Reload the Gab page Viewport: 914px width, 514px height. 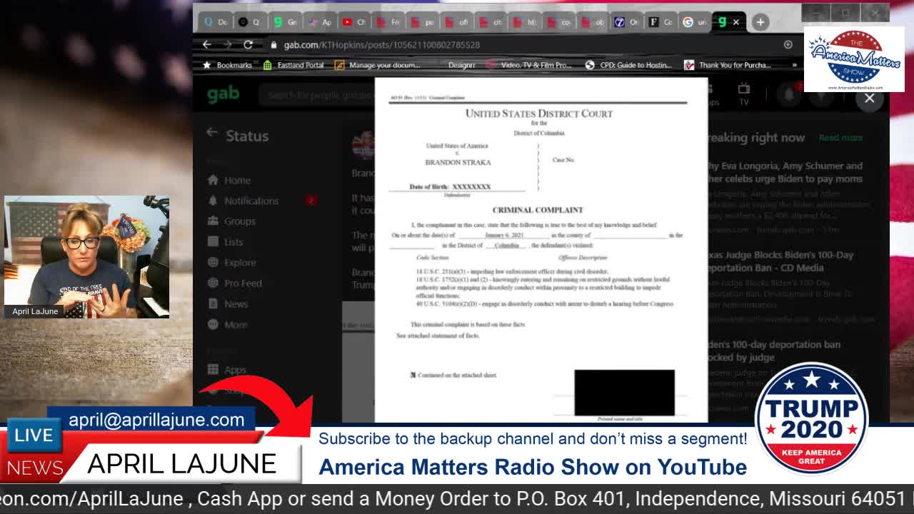coord(248,44)
